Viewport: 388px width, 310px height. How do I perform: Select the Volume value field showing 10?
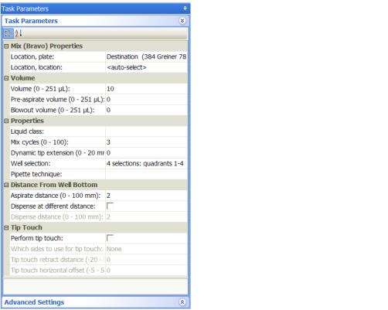[x=146, y=89]
